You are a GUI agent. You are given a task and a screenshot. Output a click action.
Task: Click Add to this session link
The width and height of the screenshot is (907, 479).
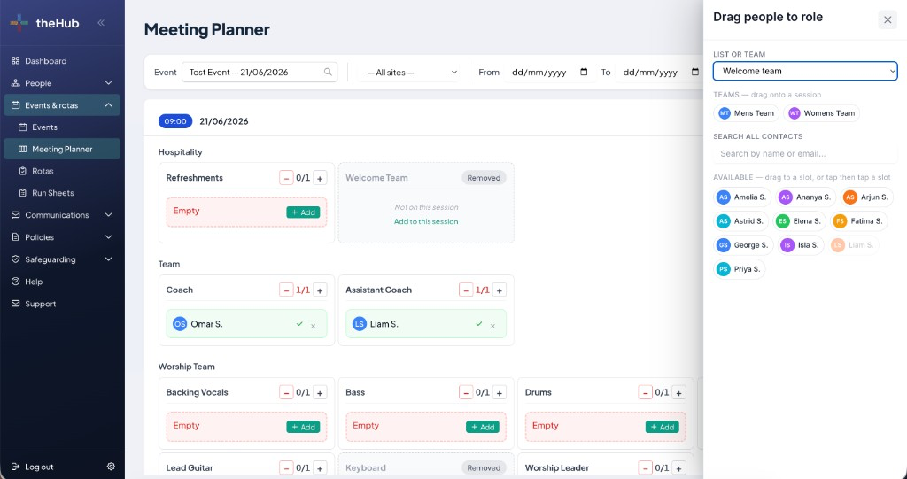pyautogui.click(x=426, y=221)
